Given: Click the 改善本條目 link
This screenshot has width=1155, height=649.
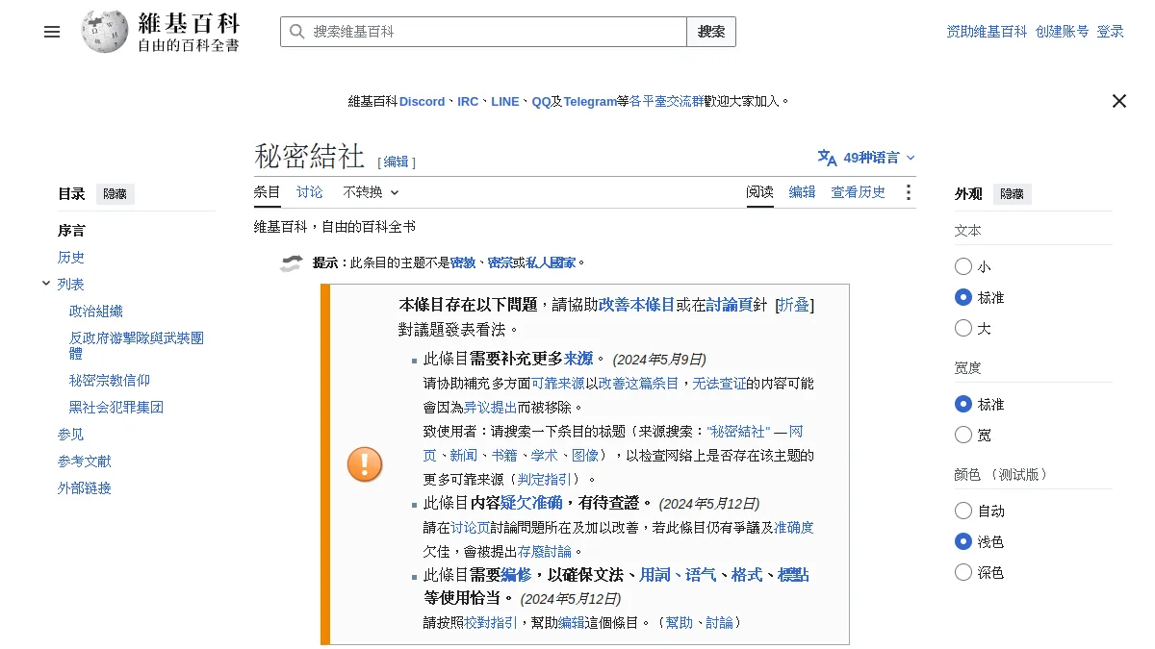Looking at the screenshot, I should pos(637,304).
